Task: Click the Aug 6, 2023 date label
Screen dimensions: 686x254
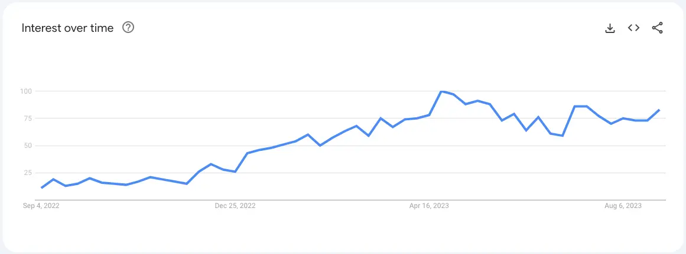Action: [623, 206]
